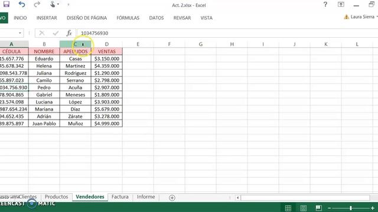This screenshot has width=378, height=212.
Task: Cancel formula entry with X button
Action: point(42,33)
